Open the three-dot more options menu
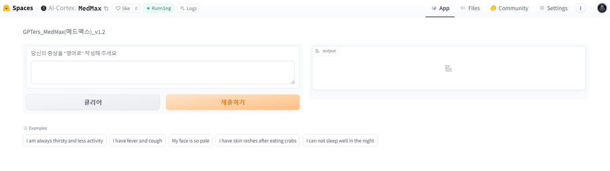This screenshot has width=610, height=171. point(581,8)
